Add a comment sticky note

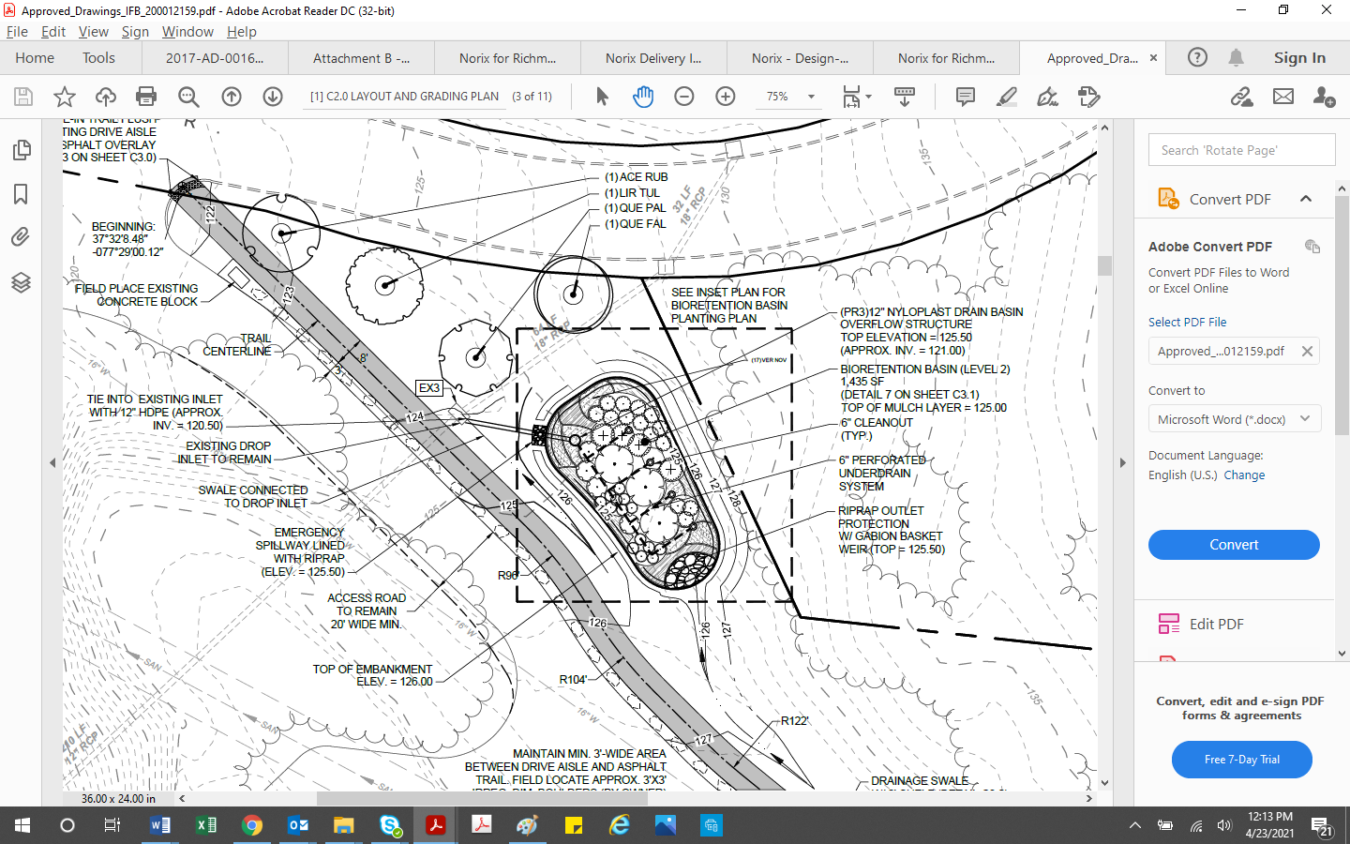point(965,97)
